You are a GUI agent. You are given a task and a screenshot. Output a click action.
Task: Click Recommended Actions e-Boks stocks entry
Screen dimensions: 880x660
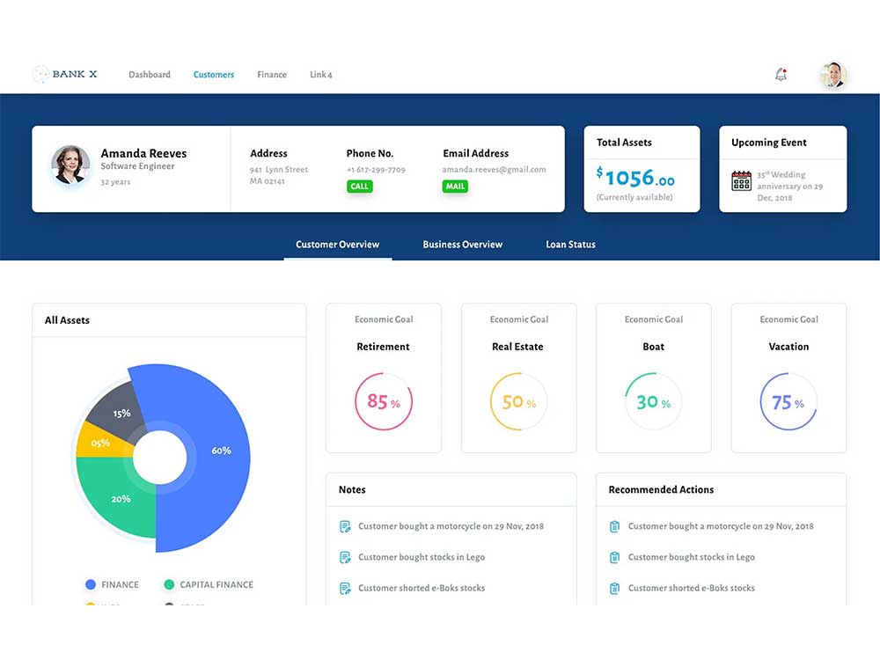click(692, 588)
